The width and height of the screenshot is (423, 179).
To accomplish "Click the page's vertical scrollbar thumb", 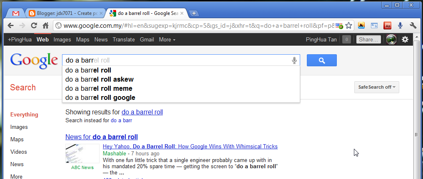I will (x=417, y=134).
